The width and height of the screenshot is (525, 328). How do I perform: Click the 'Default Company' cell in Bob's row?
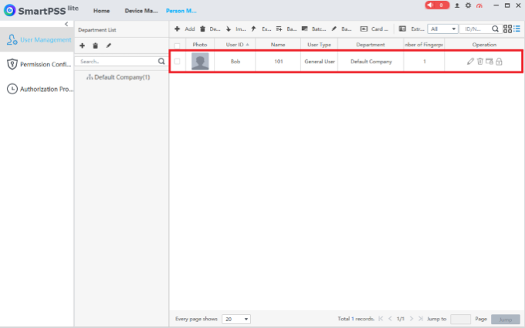[371, 62]
